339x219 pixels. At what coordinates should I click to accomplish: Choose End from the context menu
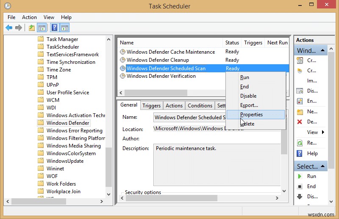256,87
